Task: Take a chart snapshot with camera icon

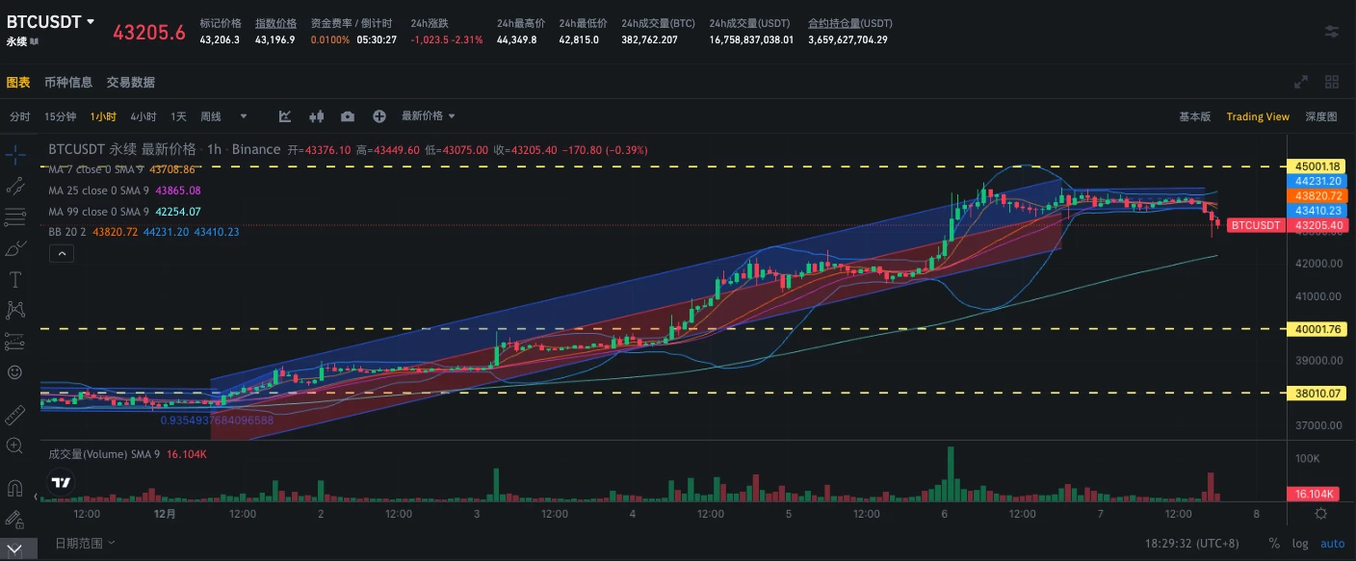Action: click(348, 116)
